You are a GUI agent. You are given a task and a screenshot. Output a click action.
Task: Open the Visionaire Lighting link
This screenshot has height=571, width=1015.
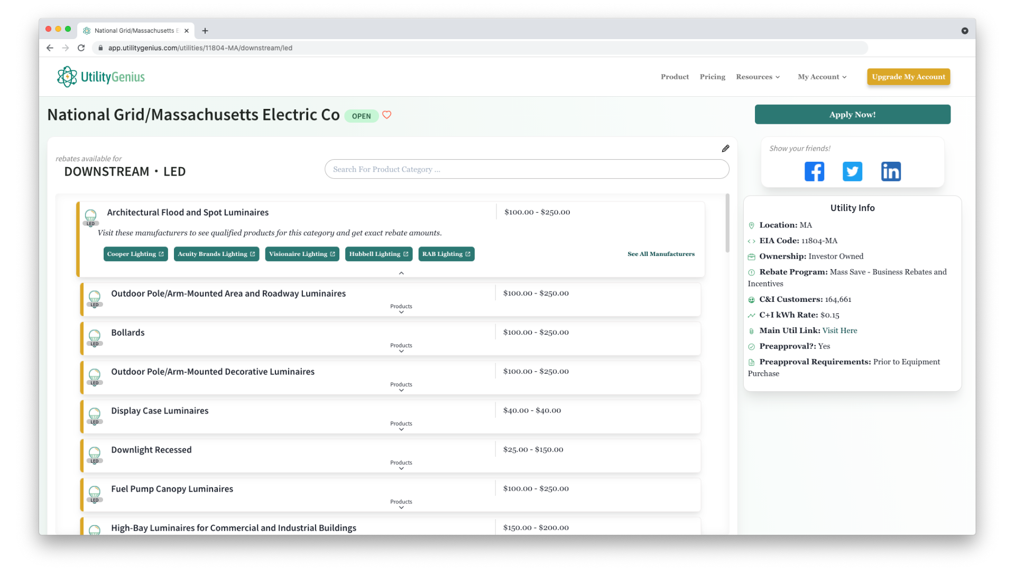(x=302, y=254)
